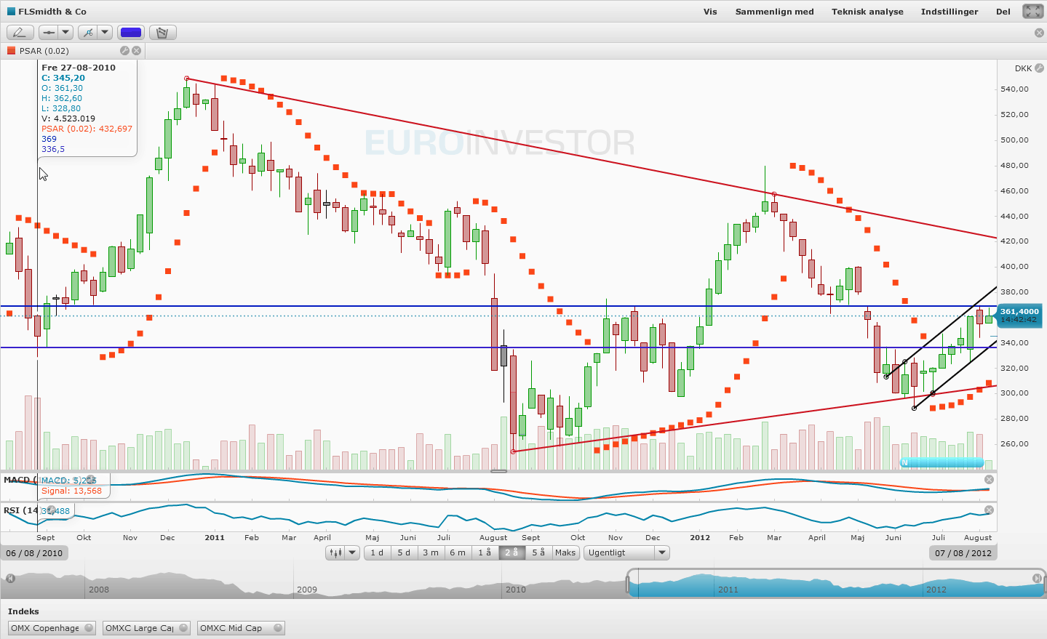Screen dimensions: 1047x639
Task: Open the blue line color swatch
Action: (x=131, y=32)
